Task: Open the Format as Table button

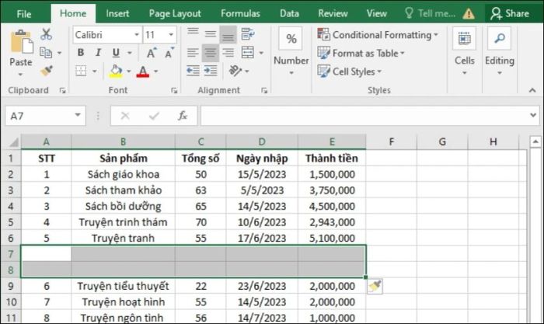Action: point(361,53)
